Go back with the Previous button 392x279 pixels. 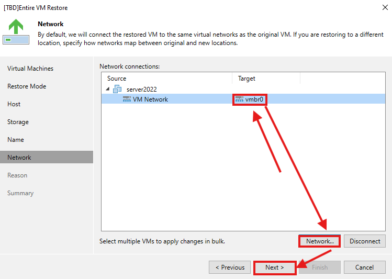[x=229, y=267]
